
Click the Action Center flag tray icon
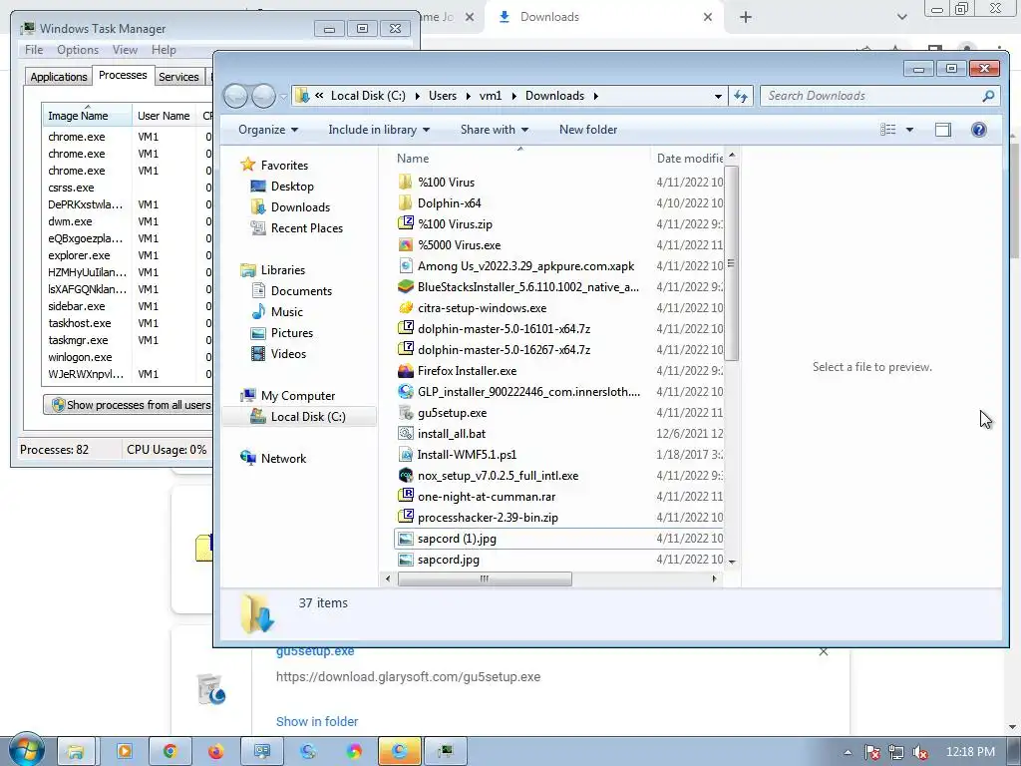871,752
